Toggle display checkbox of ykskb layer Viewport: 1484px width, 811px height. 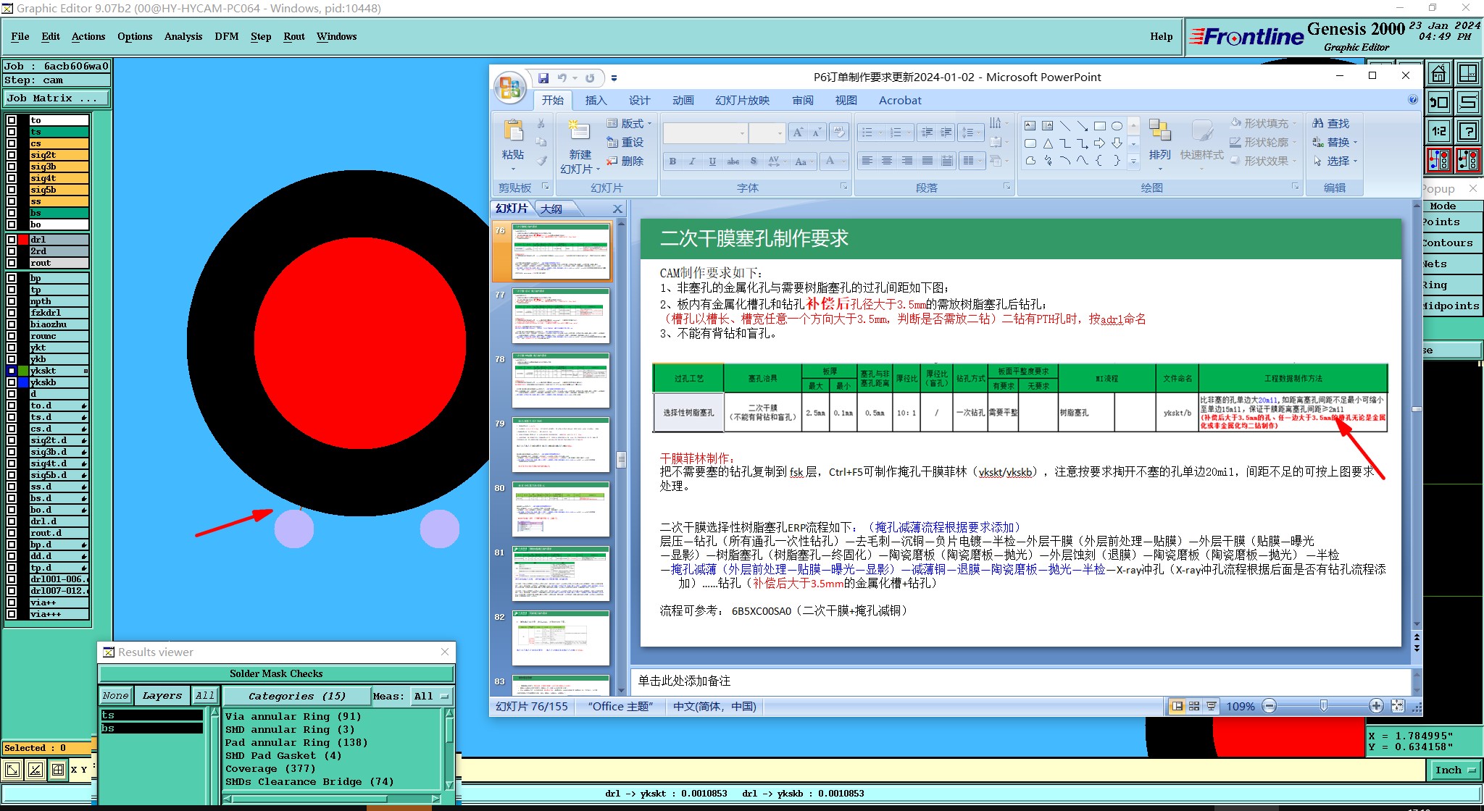(x=12, y=382)
